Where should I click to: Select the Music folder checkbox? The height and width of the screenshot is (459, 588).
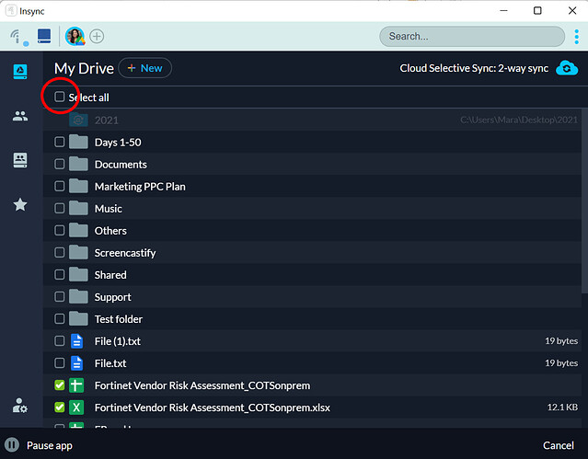pyautogui.click(x=60, y=209)
